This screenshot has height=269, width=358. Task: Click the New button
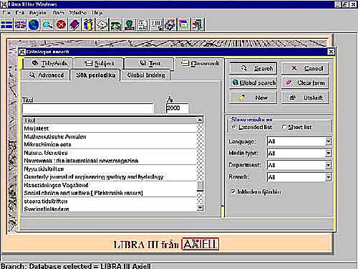click(253, 98)
